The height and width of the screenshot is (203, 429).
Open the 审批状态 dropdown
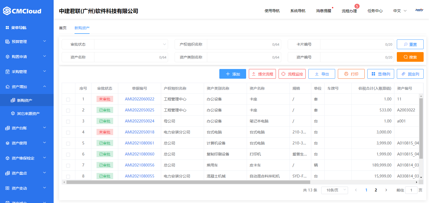[131, 44]
